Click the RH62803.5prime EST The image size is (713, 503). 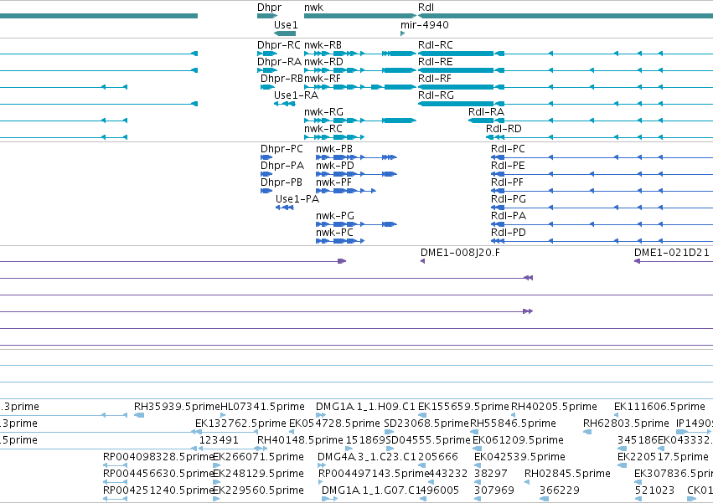coord(587,432)
